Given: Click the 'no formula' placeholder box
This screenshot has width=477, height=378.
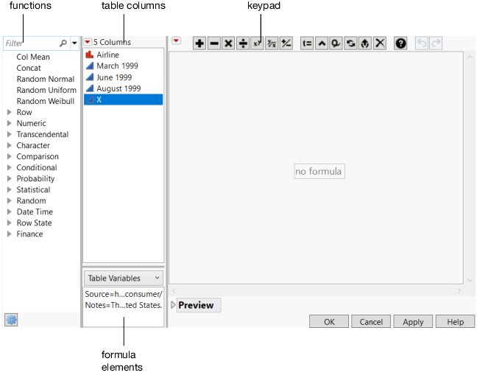Looking at the screenshot, I should (x=319, y=171).
